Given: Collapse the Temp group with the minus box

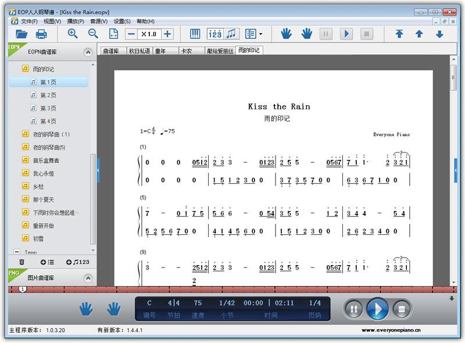Looking at the screenshot, I should pyautogui.click(x=17, y=252).
